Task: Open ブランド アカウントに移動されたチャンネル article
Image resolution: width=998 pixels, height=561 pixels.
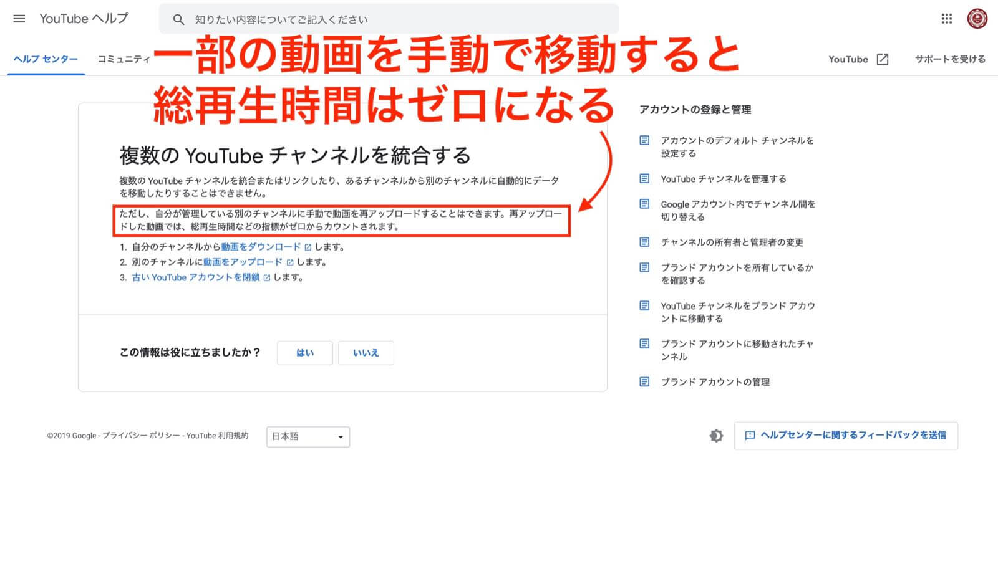Action: pyautogui.click(x=737, y=350)
